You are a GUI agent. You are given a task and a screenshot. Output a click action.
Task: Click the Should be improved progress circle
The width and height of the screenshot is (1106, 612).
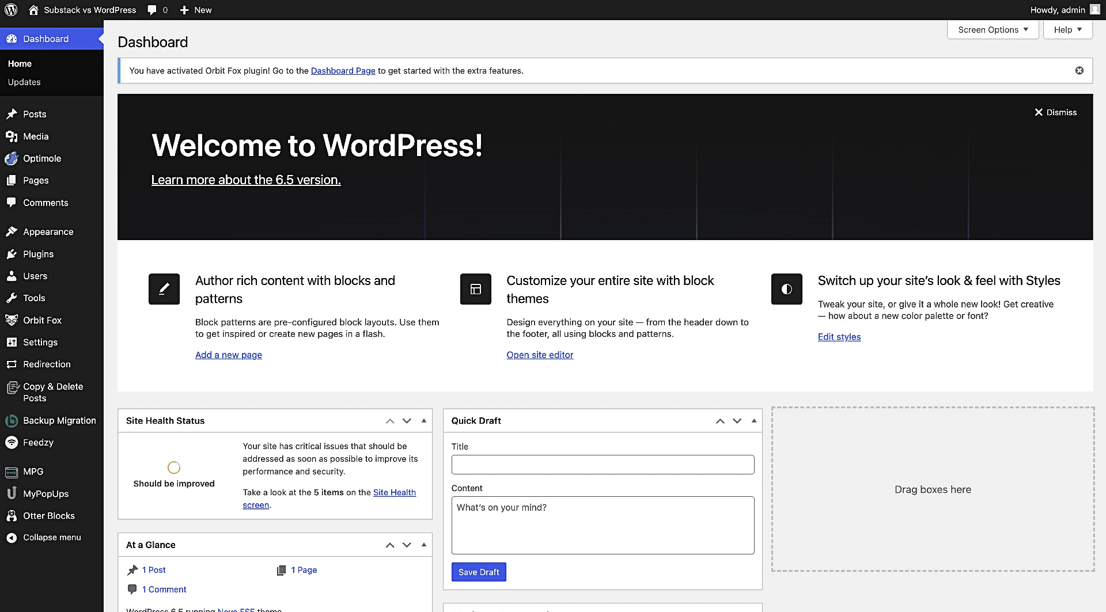(173, 467)
